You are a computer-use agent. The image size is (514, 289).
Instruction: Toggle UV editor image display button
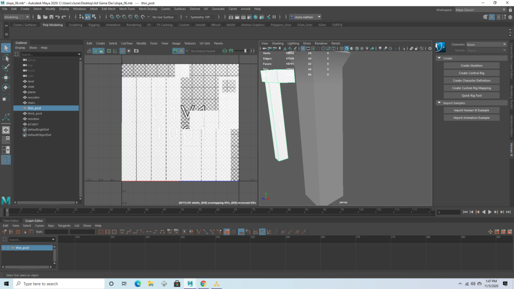click(x=175, y=51)
